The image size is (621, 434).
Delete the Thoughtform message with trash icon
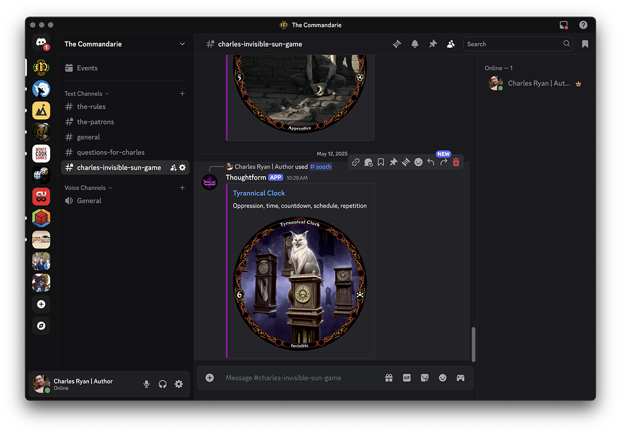(456, 162)
